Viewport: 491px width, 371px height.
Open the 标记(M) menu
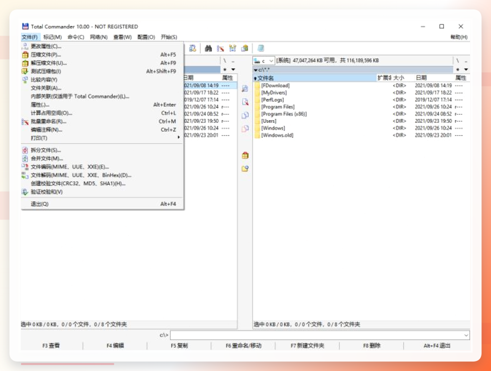52,37
